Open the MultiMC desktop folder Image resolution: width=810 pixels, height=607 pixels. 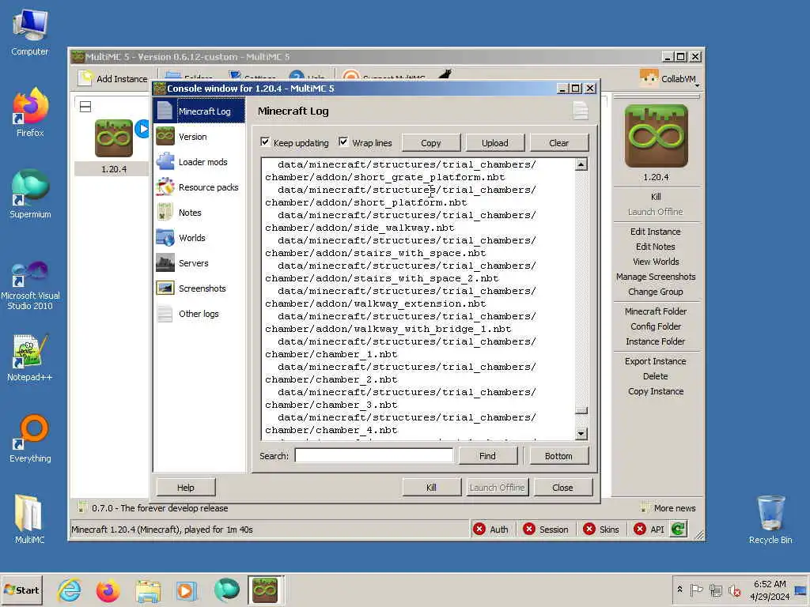coord(29,519)
